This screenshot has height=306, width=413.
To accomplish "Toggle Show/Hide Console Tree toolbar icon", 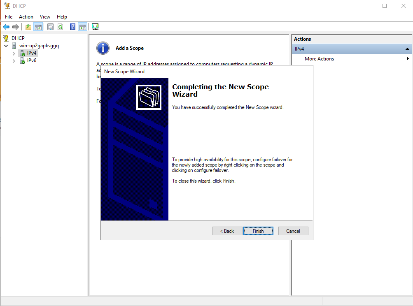I will coord(38,27).
